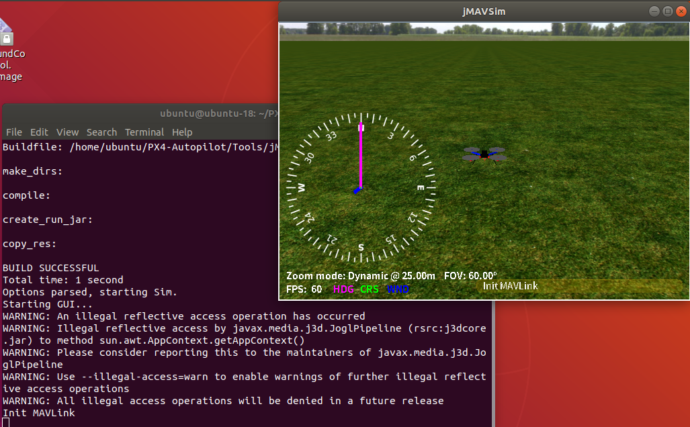Click the green CRS legend label
The width and height of the screenshot is (690, 427).
tap(370, 289)
